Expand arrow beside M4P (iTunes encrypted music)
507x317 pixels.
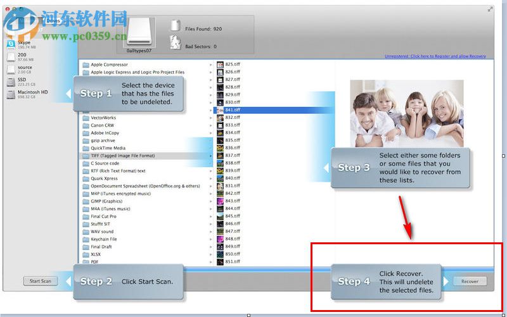pos(210,194)
